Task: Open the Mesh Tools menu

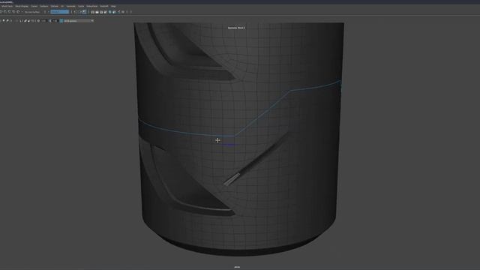Action: point(7,6)
